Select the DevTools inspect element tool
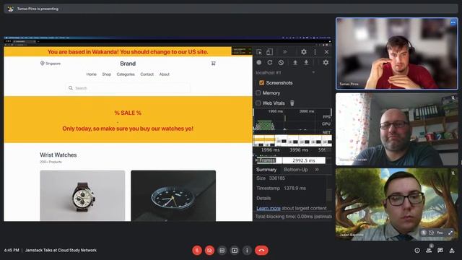Viewport: 462px width, 260px height. tap(259, 52)
